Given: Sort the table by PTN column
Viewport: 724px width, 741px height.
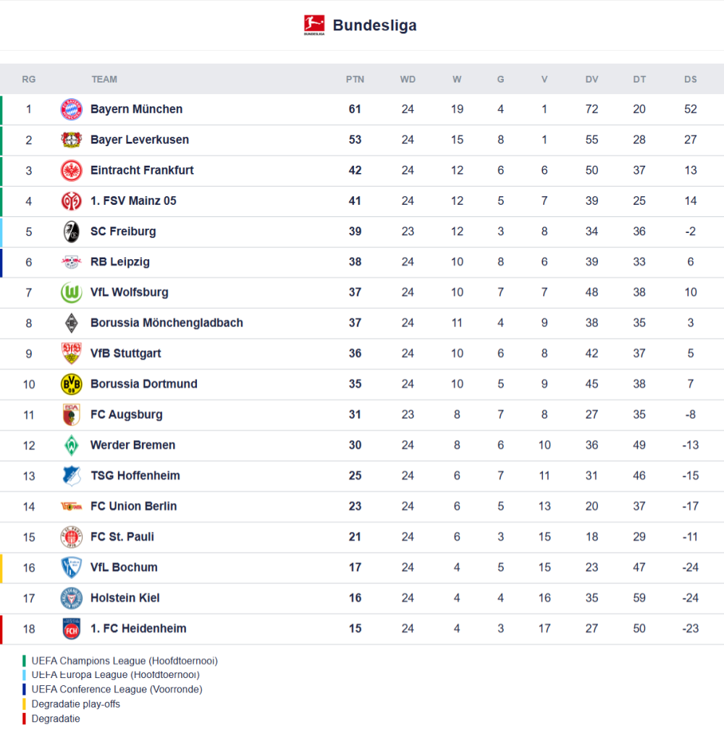Looking at the screenshot, I should pyautogui.click(x=355, y=80).
